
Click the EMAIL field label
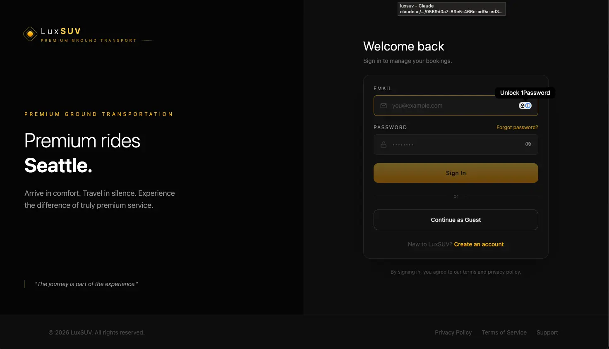(383, 89)
